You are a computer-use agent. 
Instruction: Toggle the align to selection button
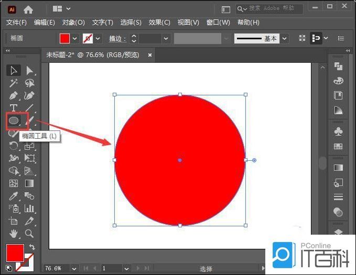click(x=316, y=38)
